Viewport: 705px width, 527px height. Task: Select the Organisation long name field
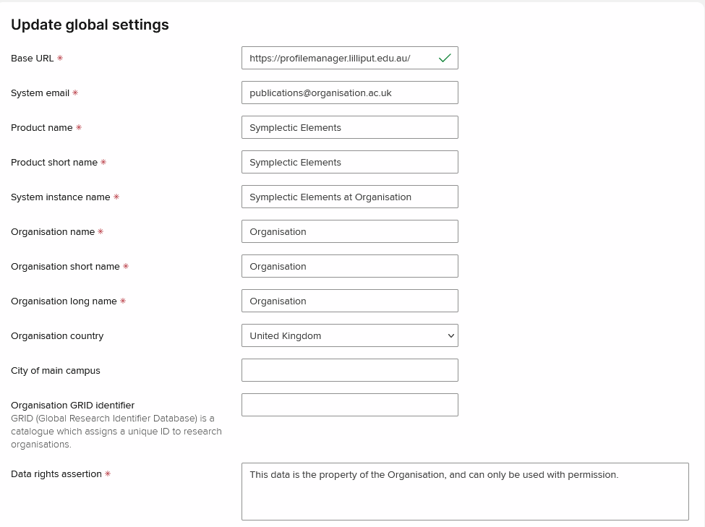pyautogui.click(x=349, y=301)
